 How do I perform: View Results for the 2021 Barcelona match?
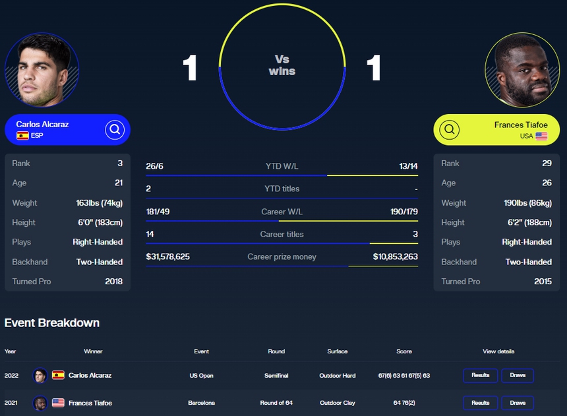coord(480,403)
